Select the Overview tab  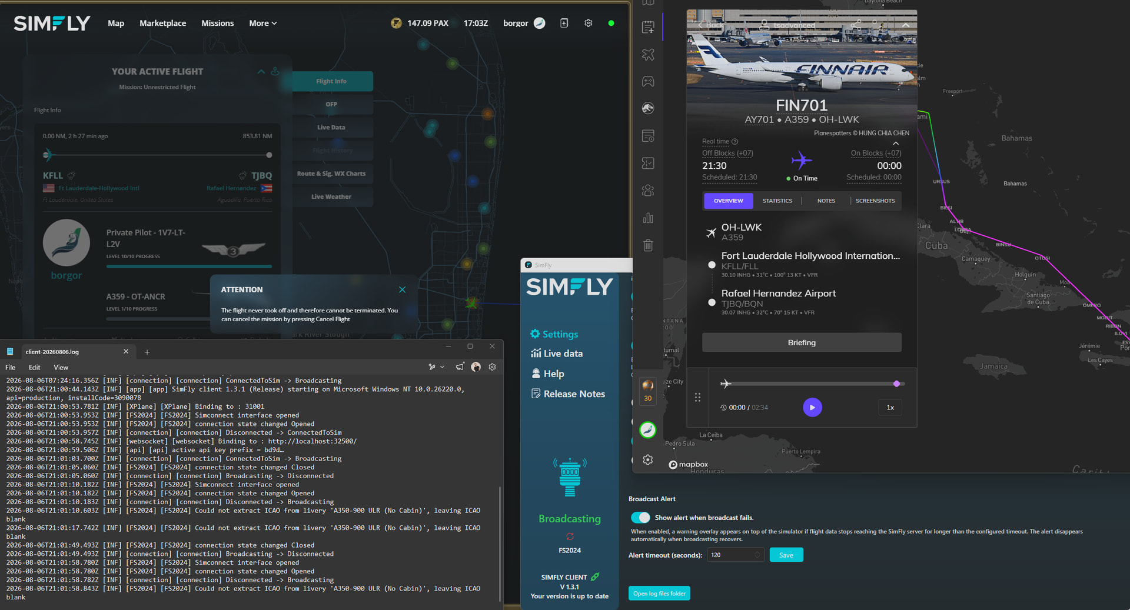(x=728, y=201)
